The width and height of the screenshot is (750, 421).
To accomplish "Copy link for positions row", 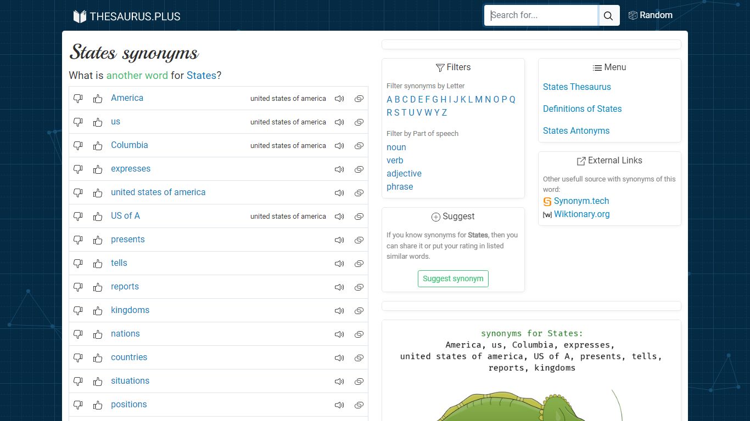I will [359, 405].
